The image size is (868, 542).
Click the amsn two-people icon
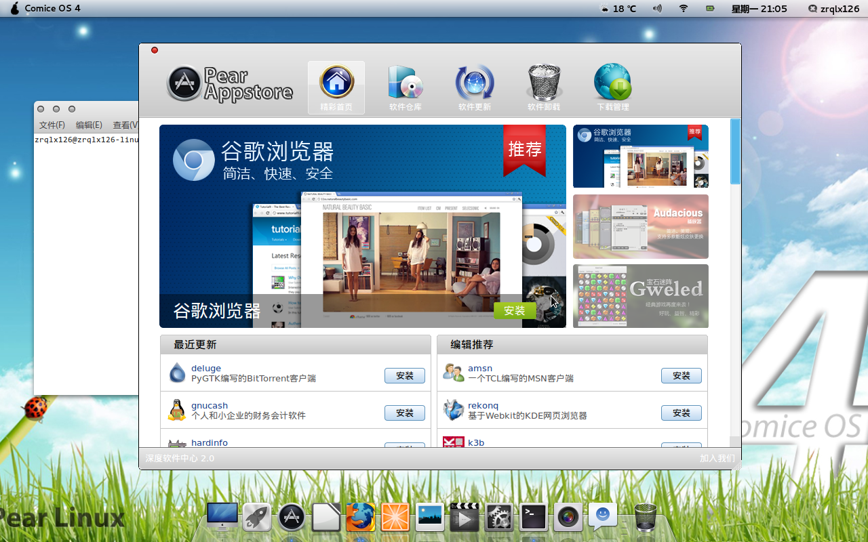click(x=453, y=372)
